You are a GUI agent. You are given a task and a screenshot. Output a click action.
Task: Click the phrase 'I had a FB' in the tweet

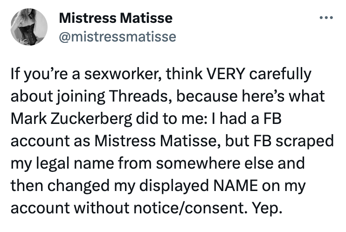[246, 118]
